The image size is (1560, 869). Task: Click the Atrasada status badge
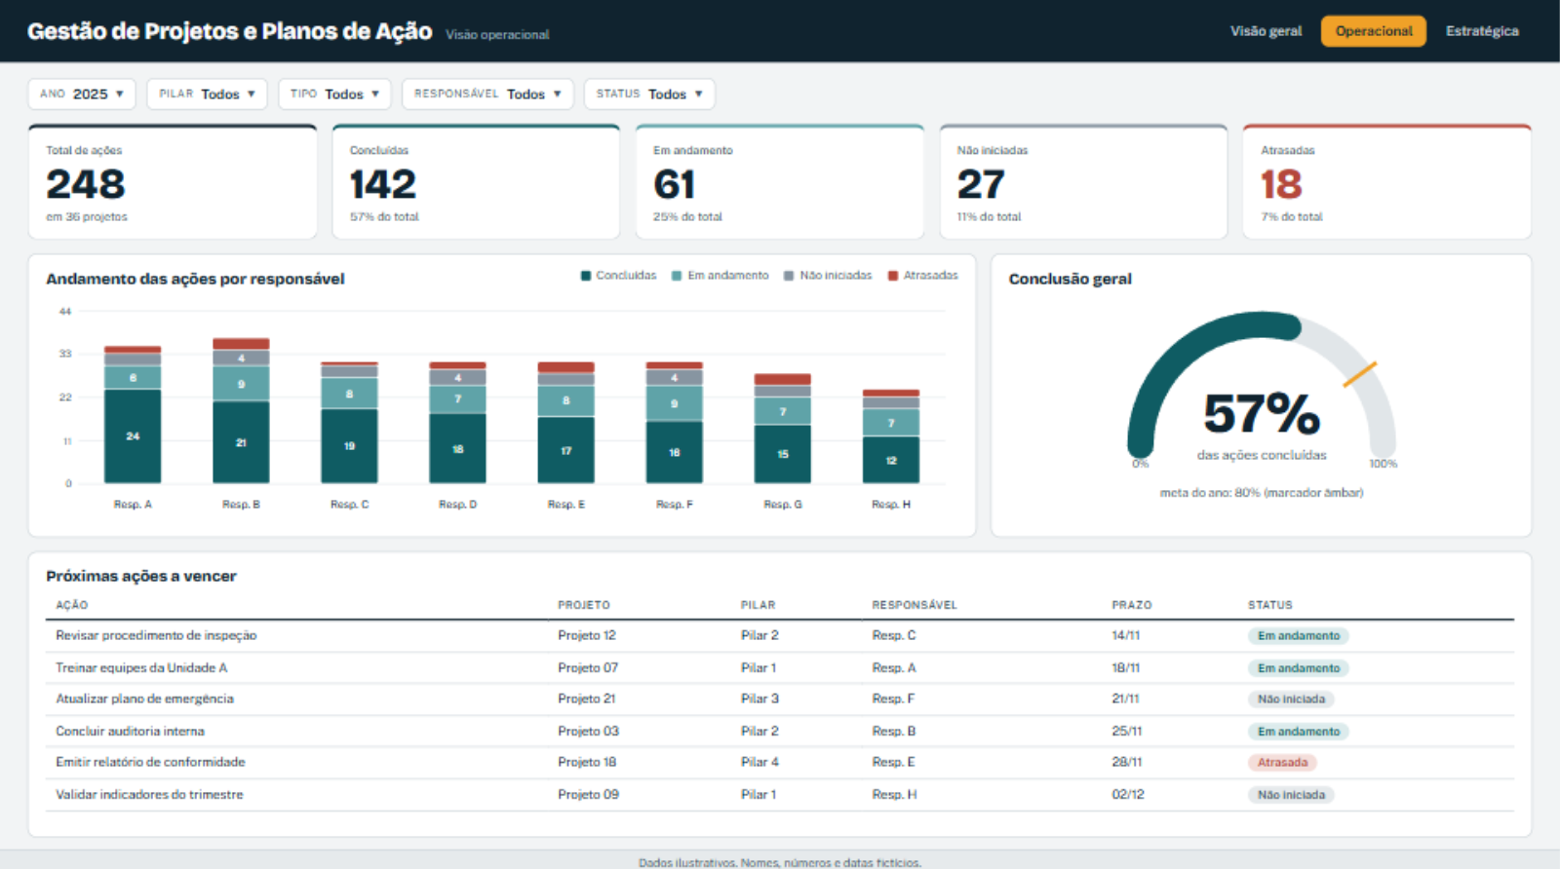point(1282,763)
